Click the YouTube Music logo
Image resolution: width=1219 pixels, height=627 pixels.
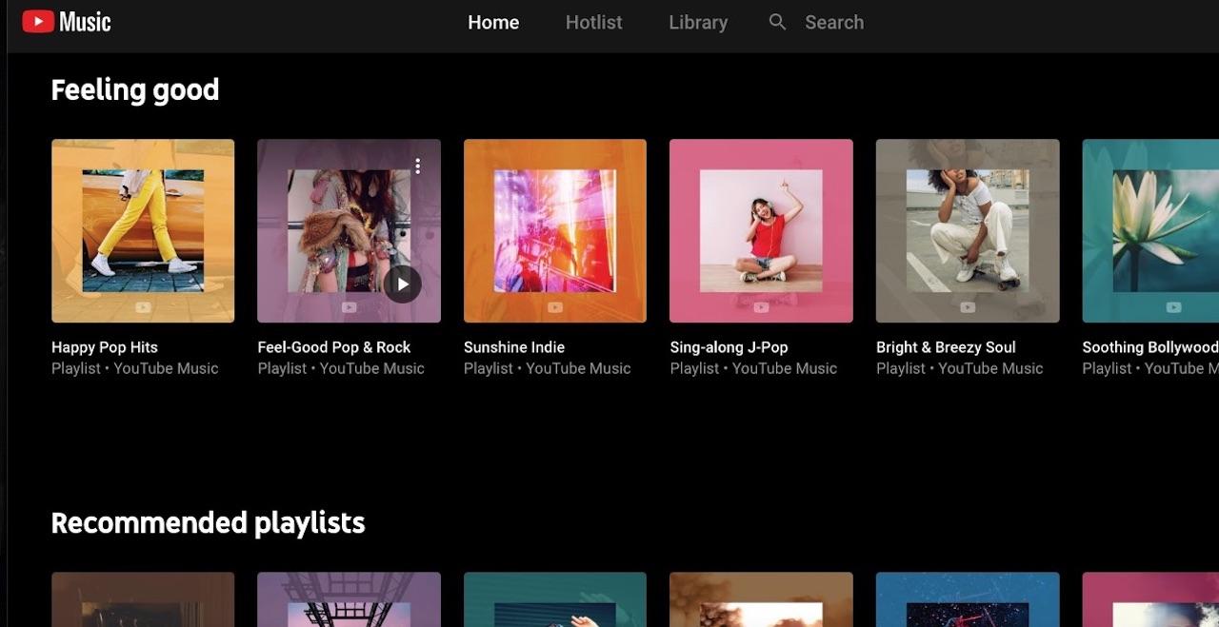point(67,22)
